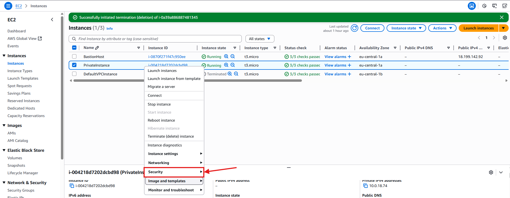Screen dimensions: 510x198
Task: Open the All states filter dropdown
Action: 259,39
